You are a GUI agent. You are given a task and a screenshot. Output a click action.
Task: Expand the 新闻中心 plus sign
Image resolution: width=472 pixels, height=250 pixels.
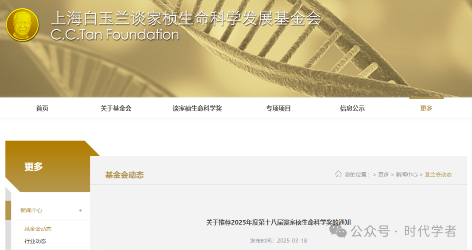point(80,211)
